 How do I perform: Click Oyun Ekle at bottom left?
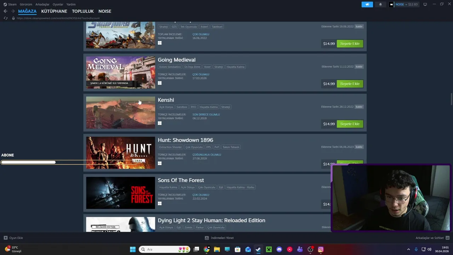click(x=13, y=238)
